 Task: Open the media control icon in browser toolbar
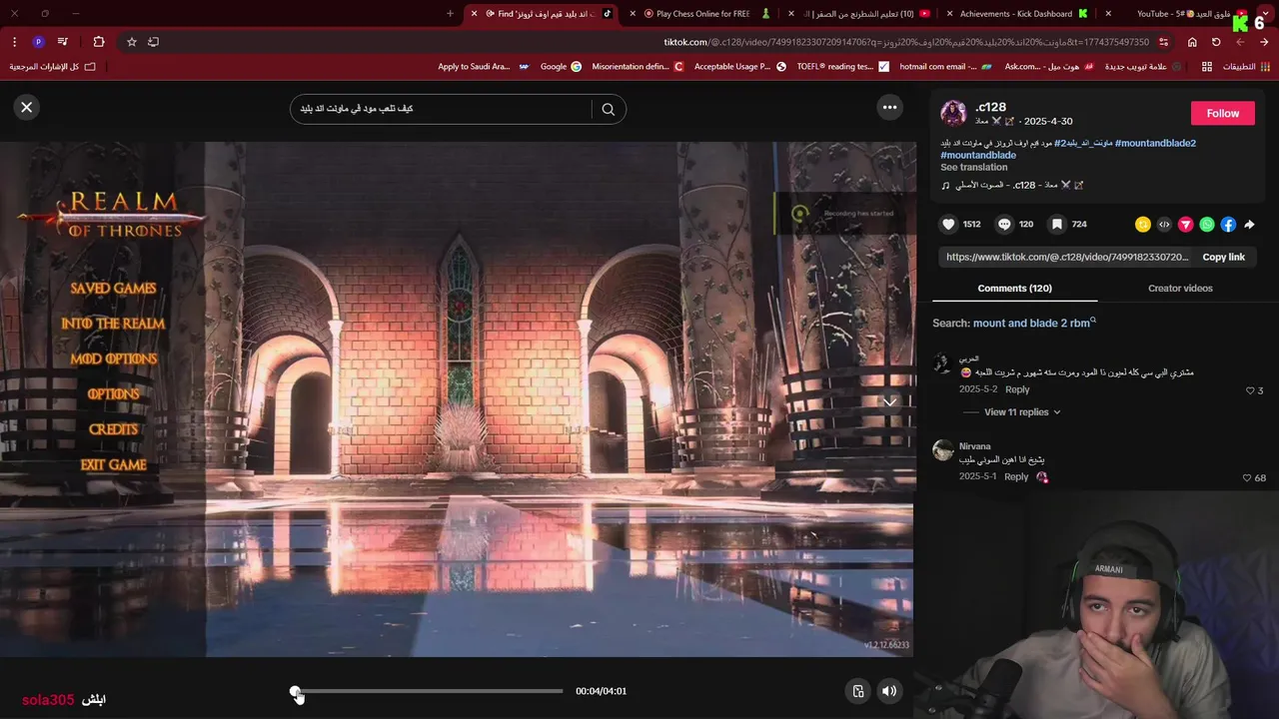tap(63, 42)
